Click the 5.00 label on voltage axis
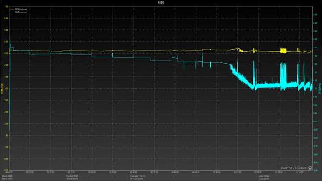322x181 pixels. [6, 53]
